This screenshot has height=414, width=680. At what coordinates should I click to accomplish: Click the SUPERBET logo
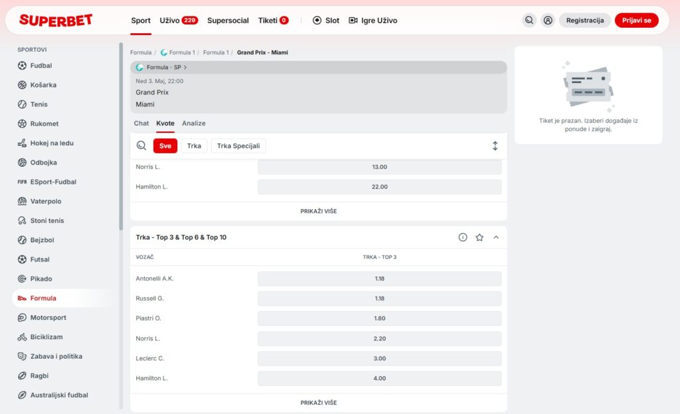(56, 21)
